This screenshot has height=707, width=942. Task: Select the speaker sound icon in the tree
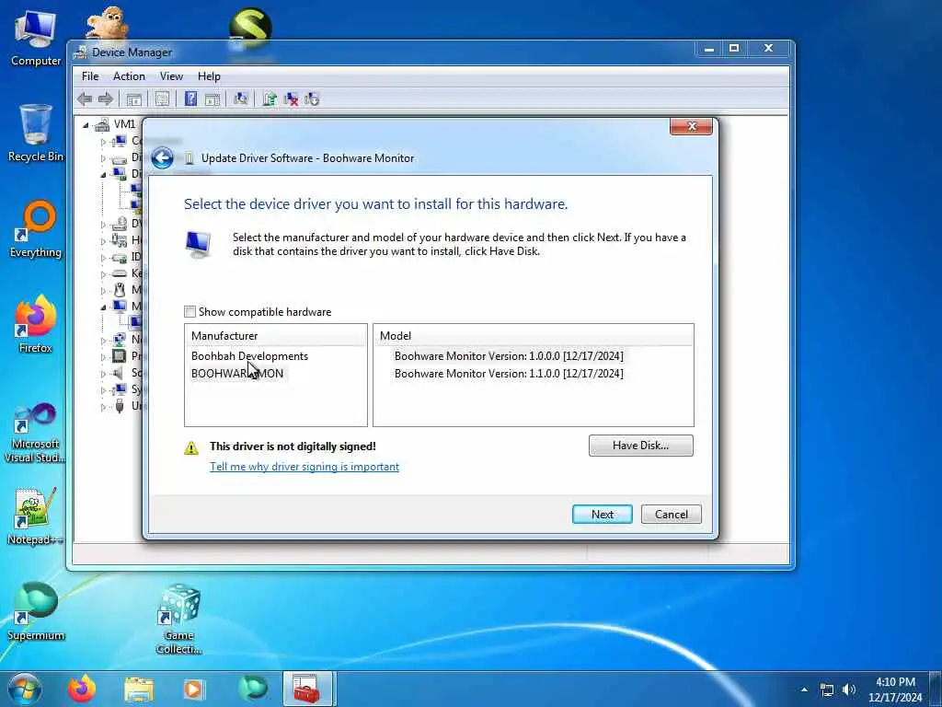click(120, 373)
